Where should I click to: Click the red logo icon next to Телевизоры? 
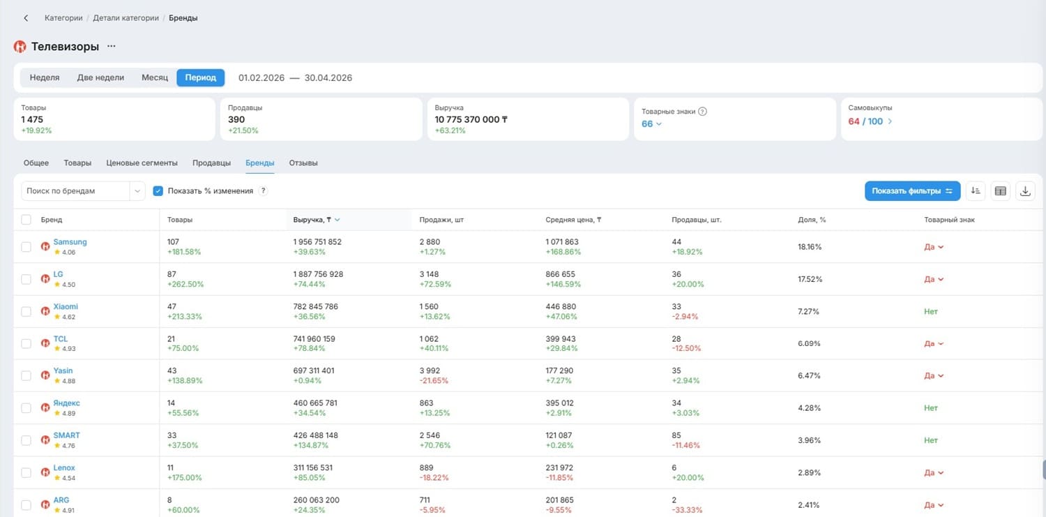click(20, 47)
